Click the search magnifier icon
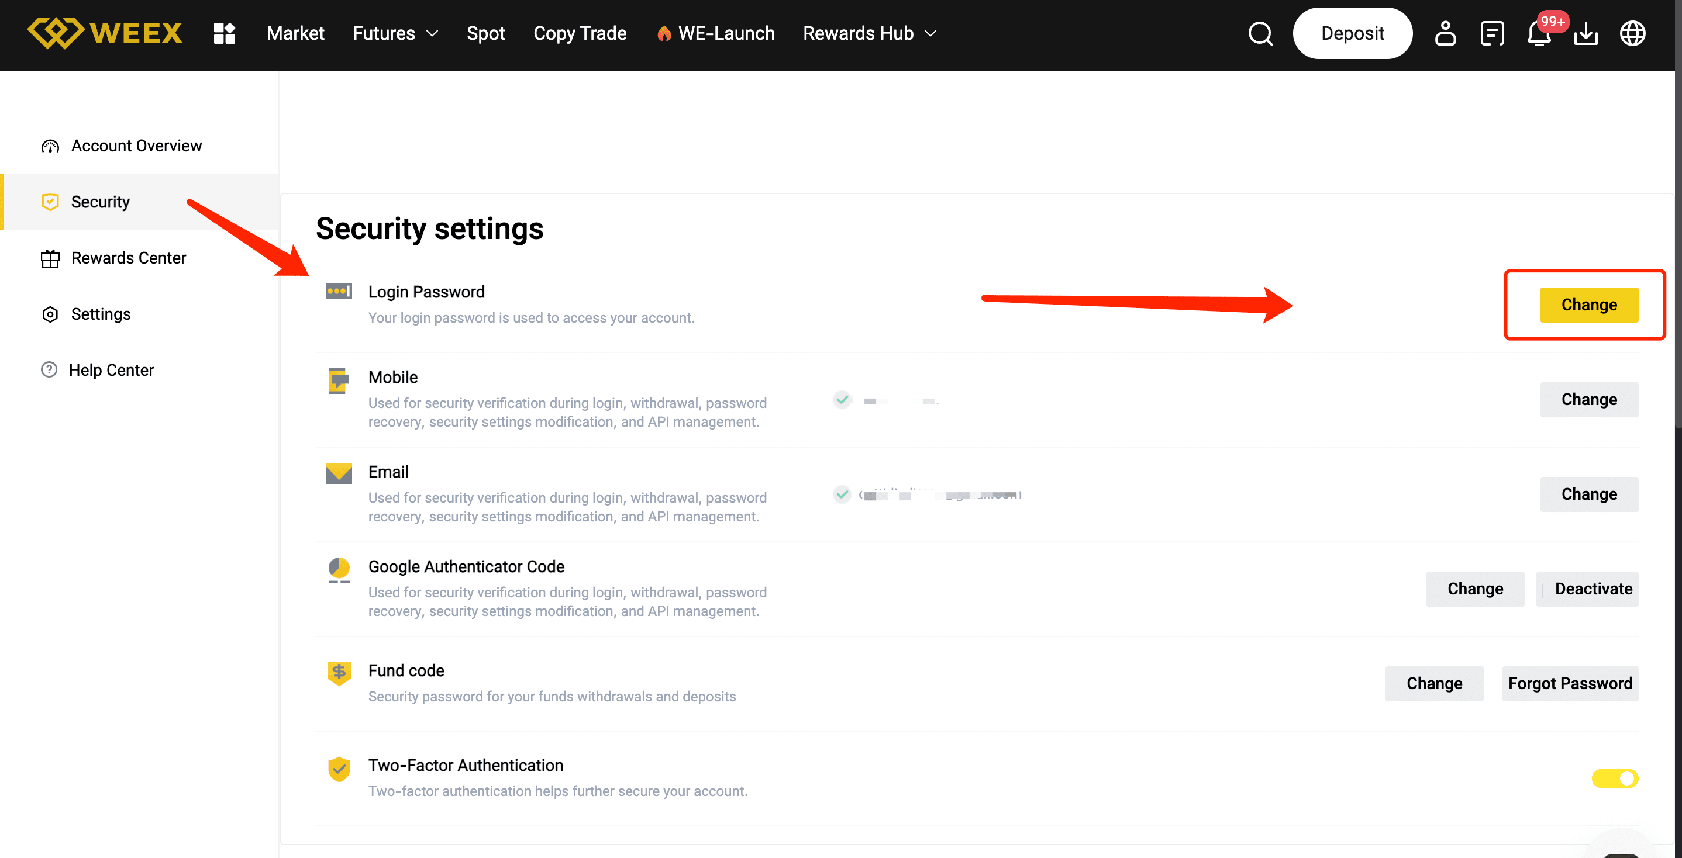Viewport: 1682px width, 858px height. point(1260,33)
